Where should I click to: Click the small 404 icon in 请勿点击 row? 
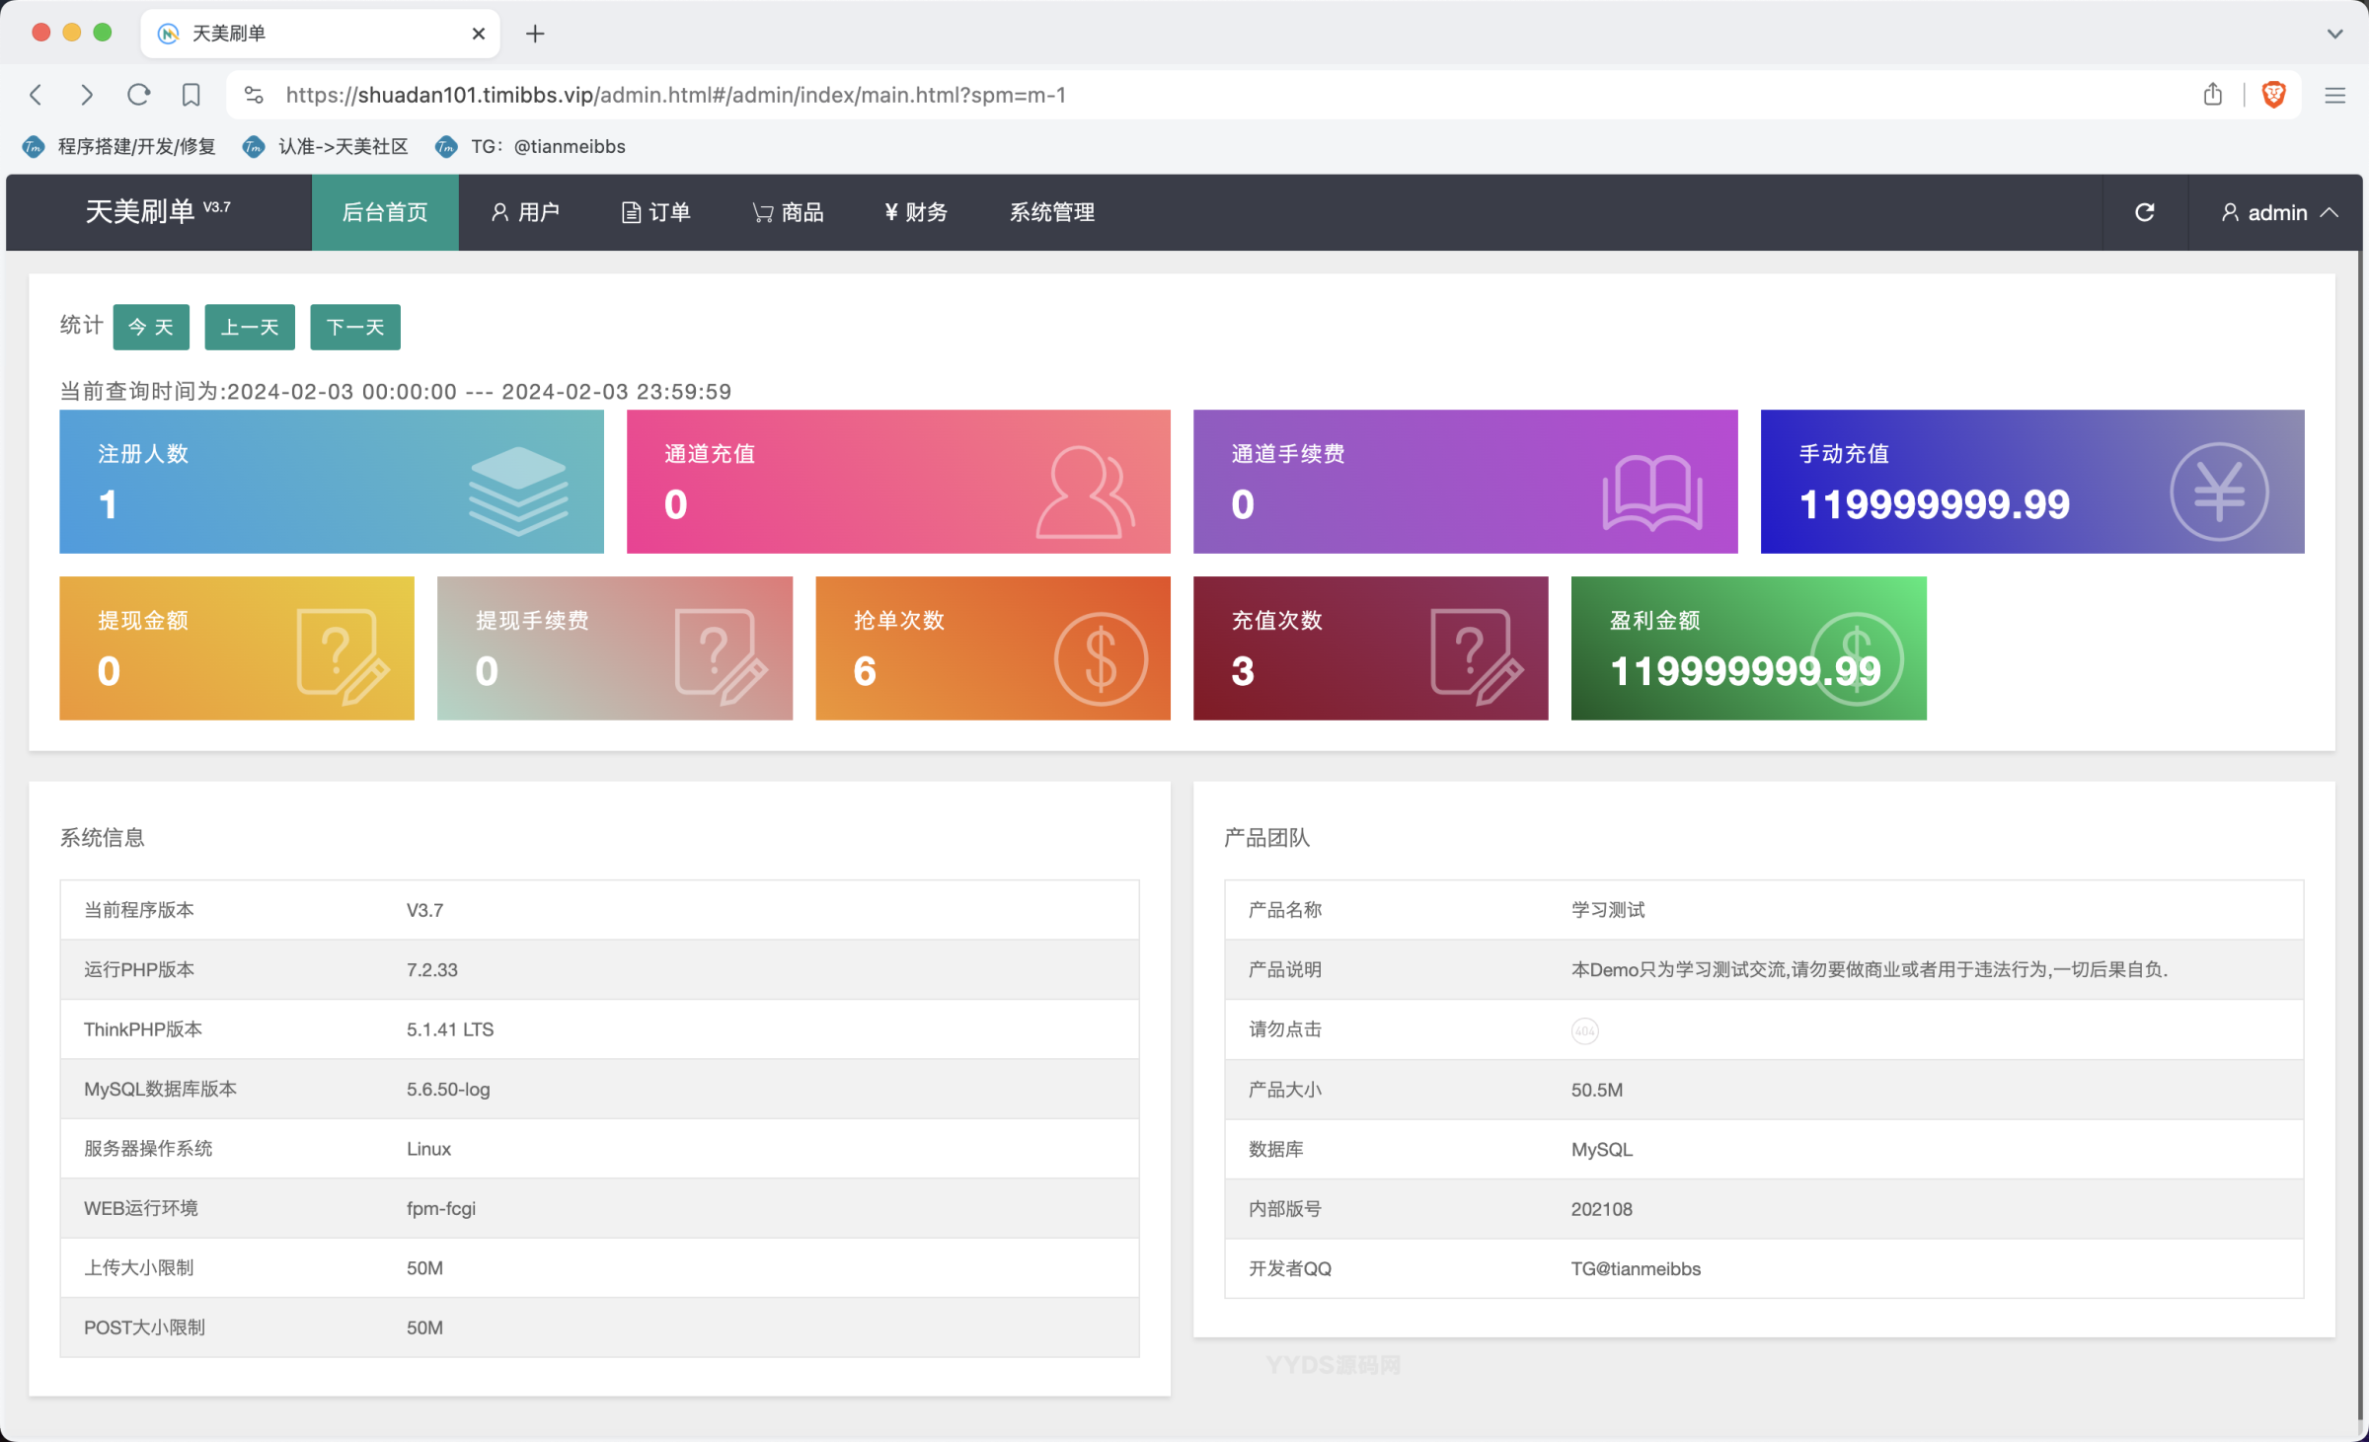(x=1584, y=1030)
